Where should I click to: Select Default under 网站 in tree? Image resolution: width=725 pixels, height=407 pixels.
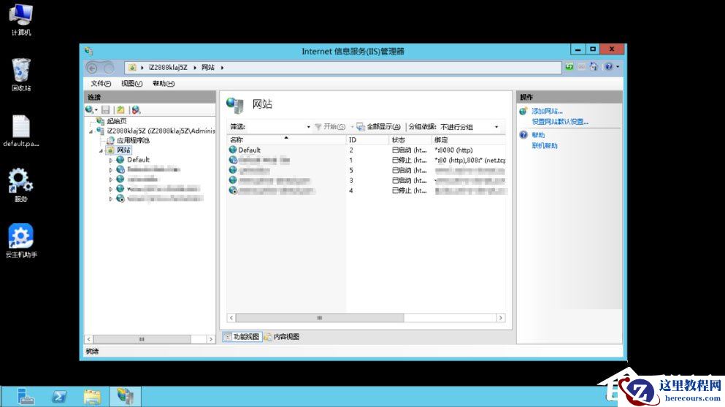point(138,160)
